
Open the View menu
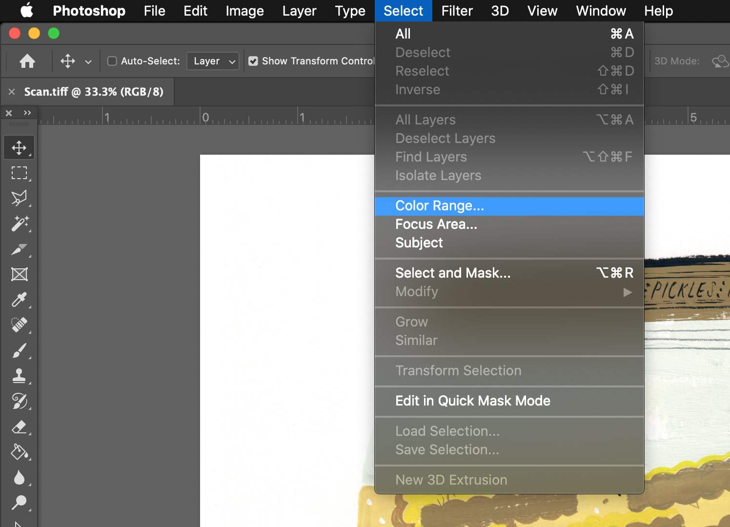(x=542, y=11)
